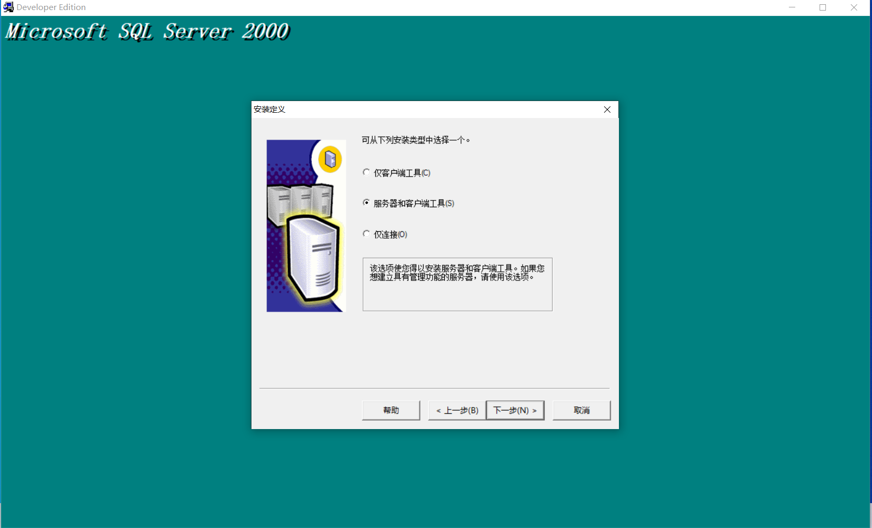This screenshot has height=528, width=872.
Task: Close the 安装定义 dialog
Action: coord(607,110)
